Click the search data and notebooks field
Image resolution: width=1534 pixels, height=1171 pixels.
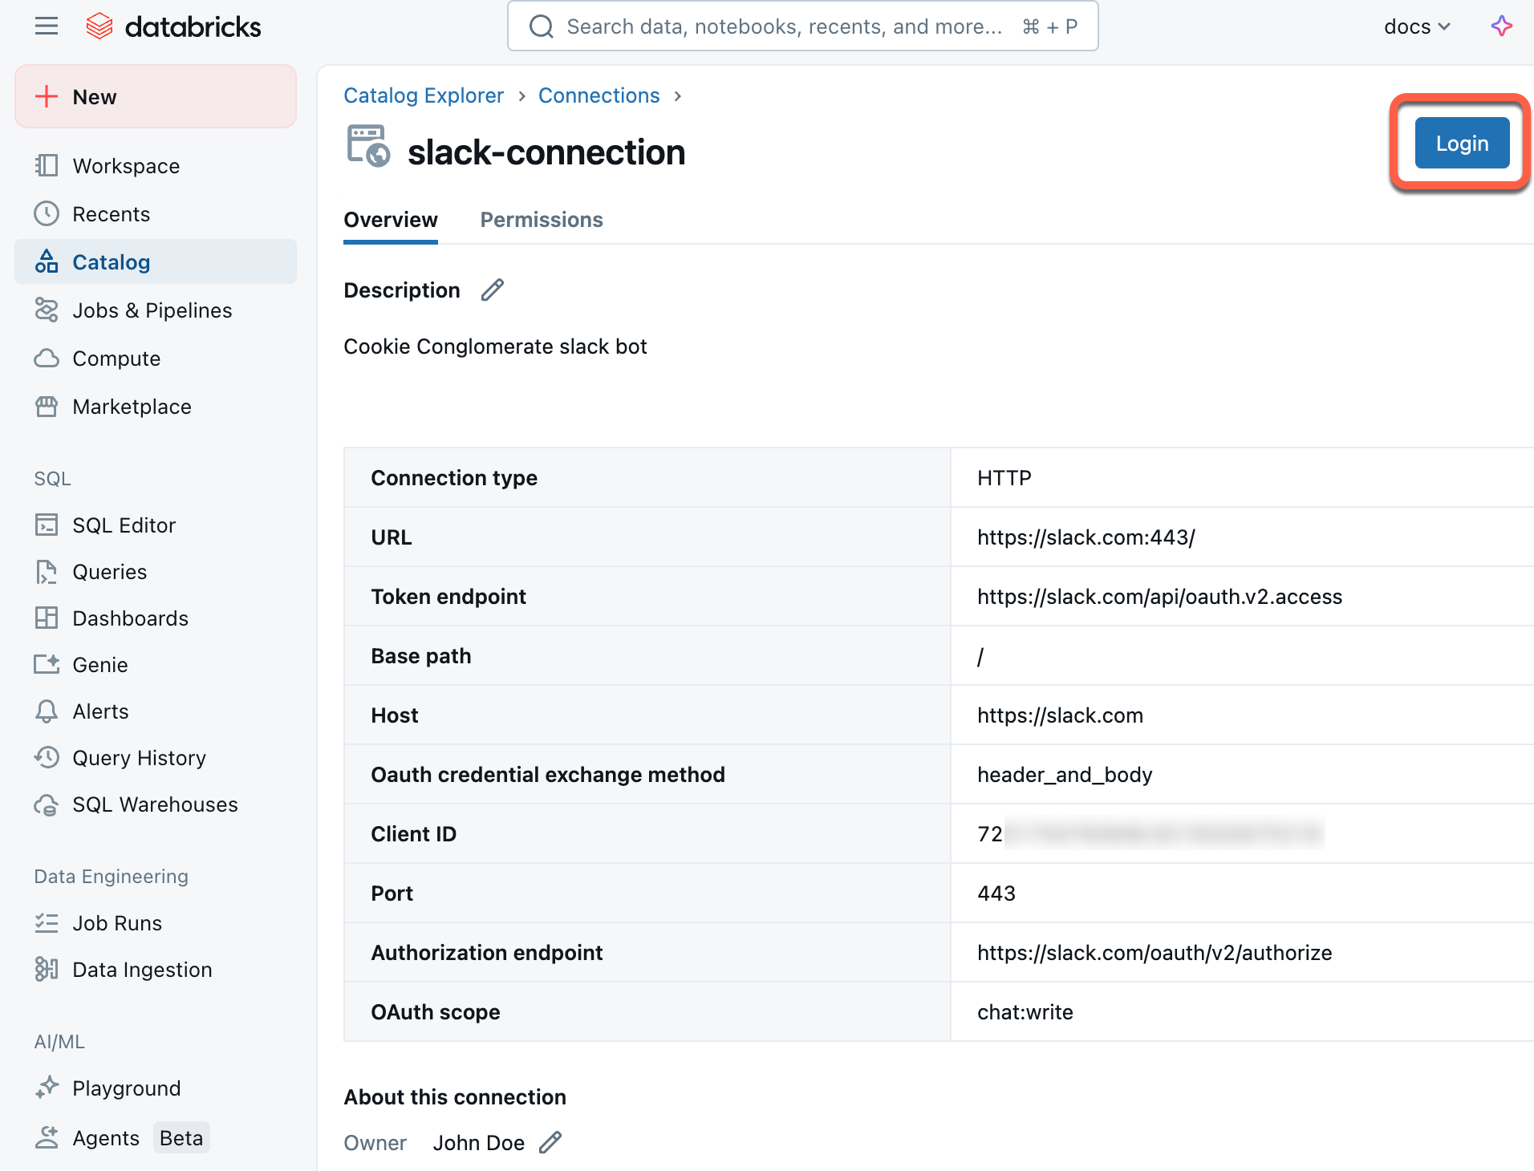pos(802,26)
